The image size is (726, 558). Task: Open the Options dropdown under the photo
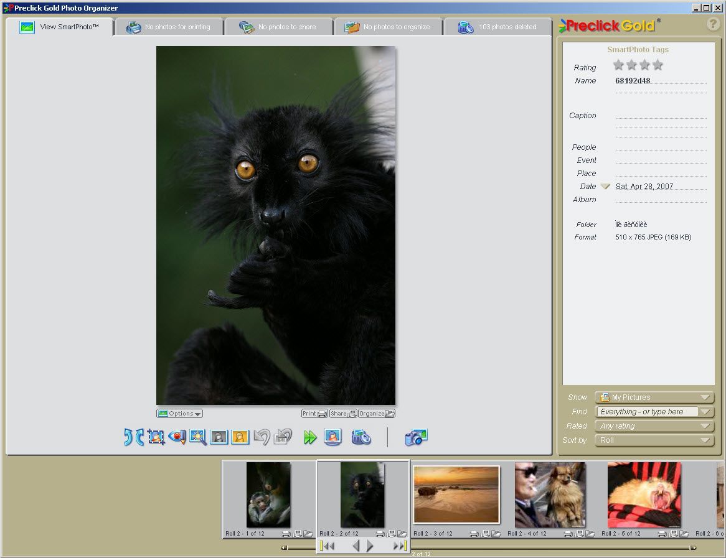coord(179,413)
